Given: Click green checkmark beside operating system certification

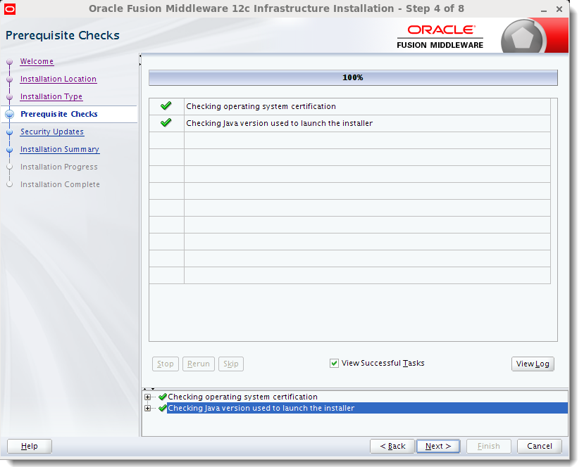Looking at the screenshot, I should point(165,105).
